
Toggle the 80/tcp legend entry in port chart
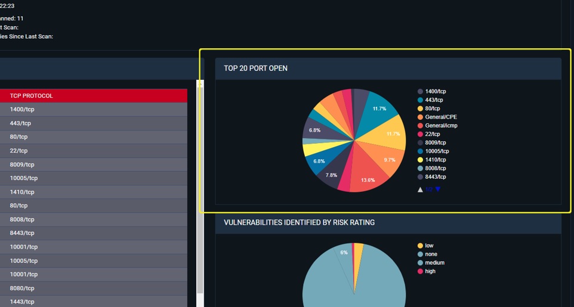[429, 108]
